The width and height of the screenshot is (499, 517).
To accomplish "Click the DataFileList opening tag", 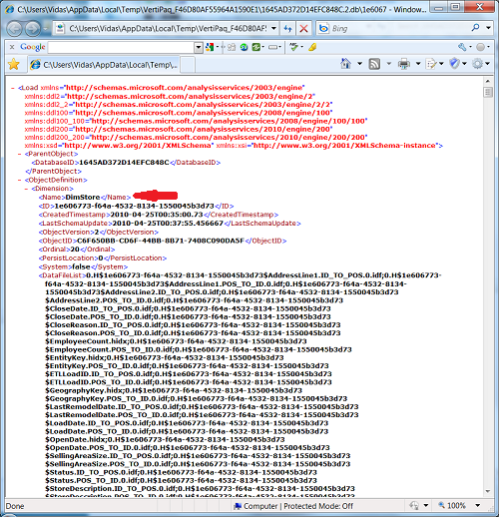I will pyautogui.click(x=62, y=275).
